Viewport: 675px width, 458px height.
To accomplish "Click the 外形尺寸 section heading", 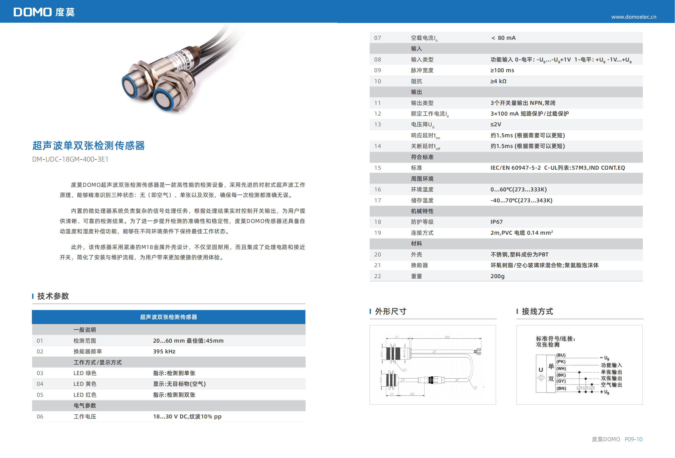I will click(x=391, y=311).
